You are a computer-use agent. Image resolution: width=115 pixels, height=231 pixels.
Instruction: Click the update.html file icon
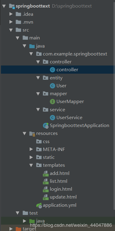[x=46, y=197]
